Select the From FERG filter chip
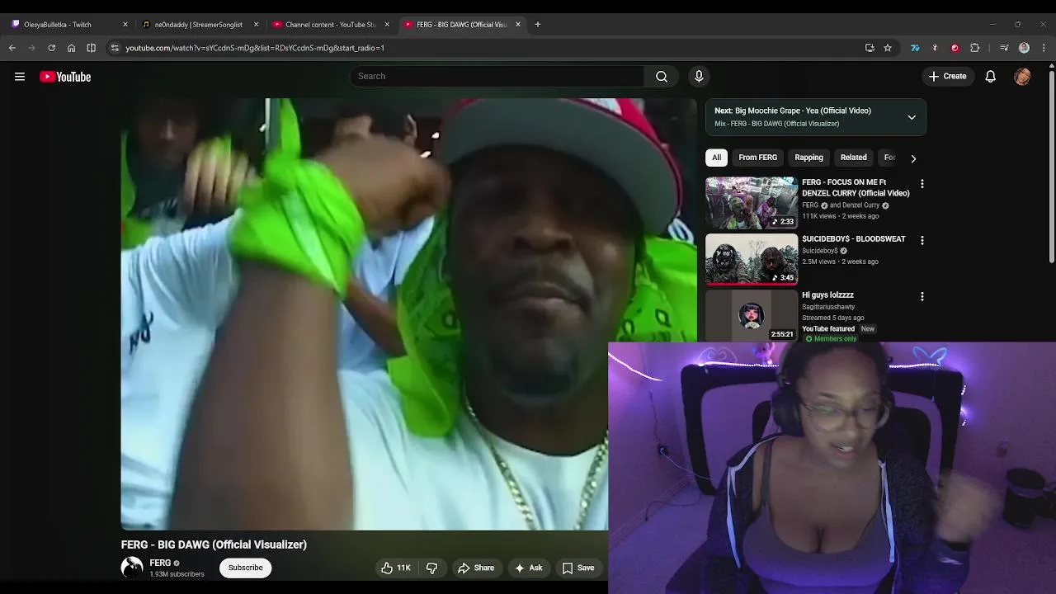The image size is (1056, 594). click(757, 158)
